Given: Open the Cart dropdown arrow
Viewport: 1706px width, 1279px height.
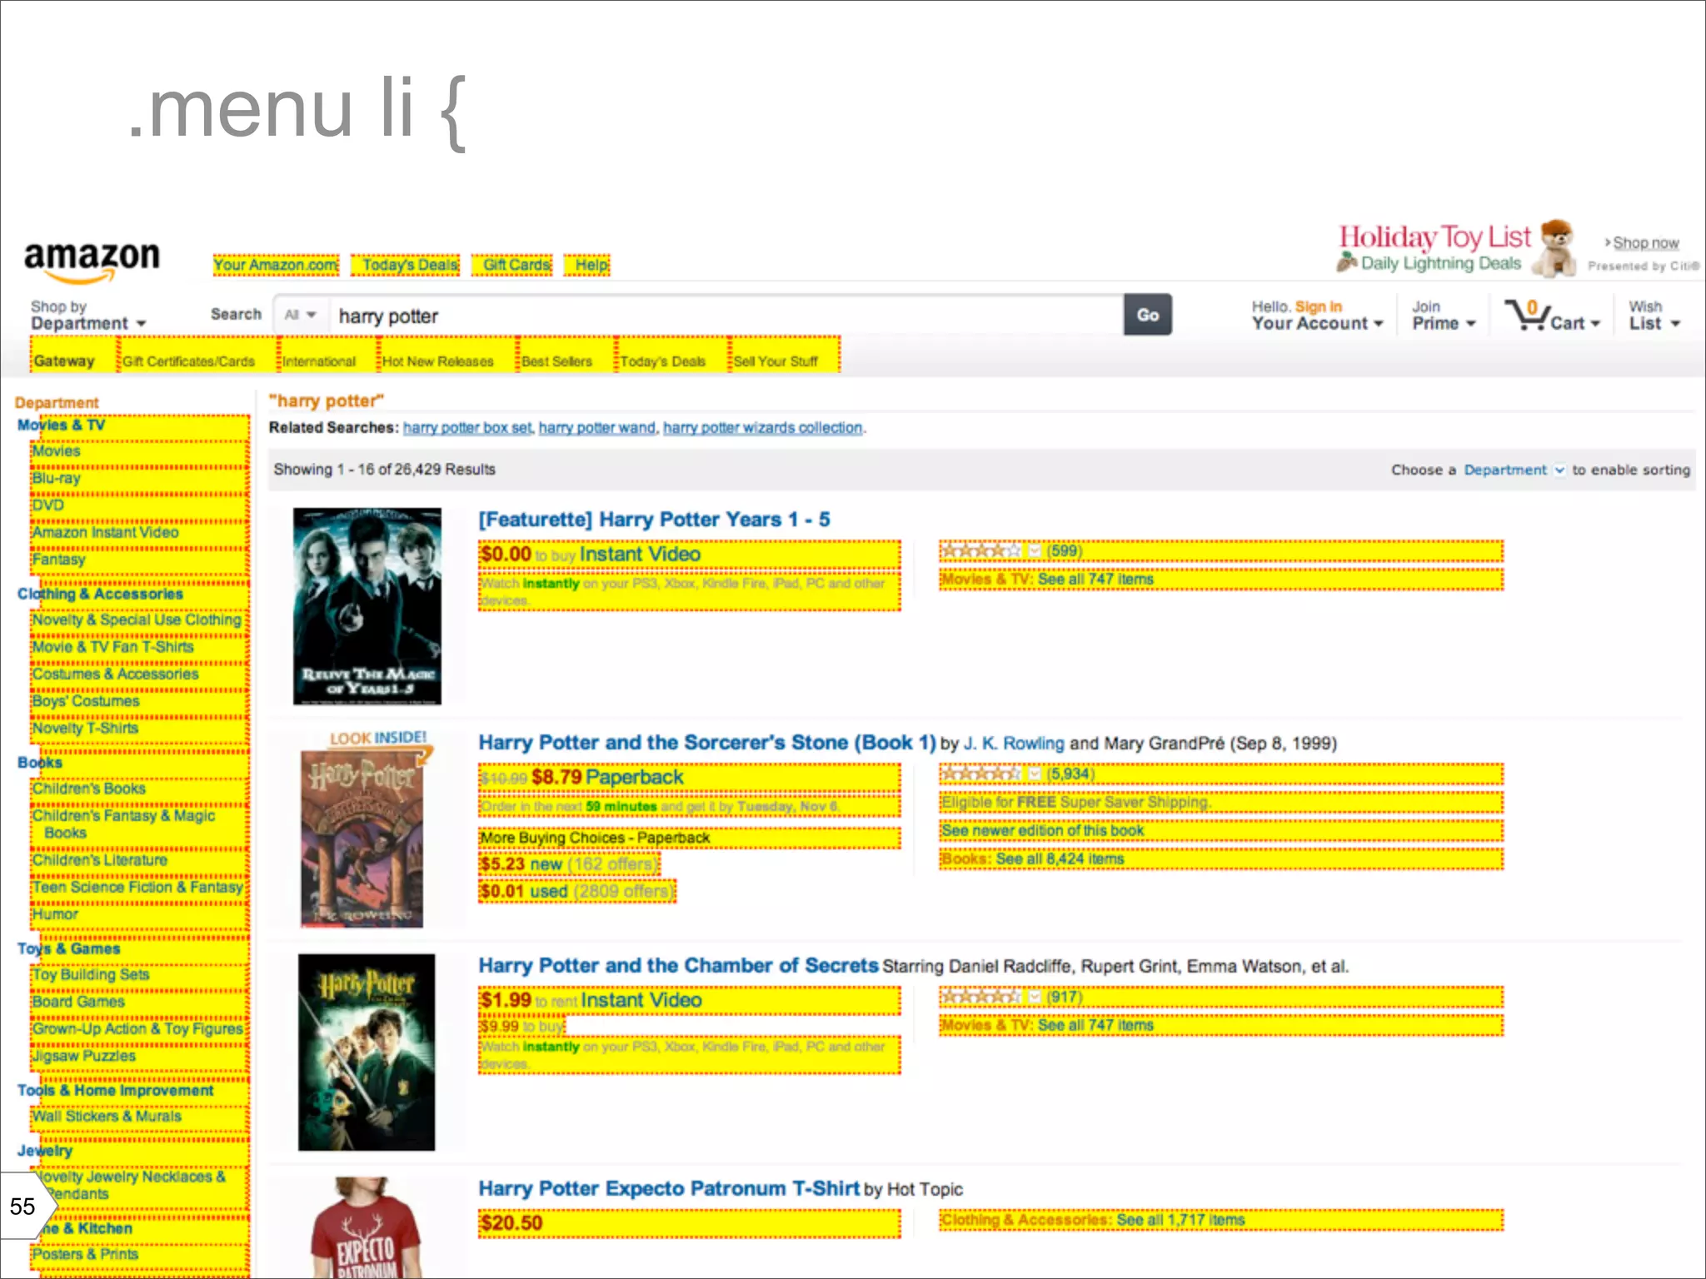Looking at the screenshot, I should (1595, 323).
